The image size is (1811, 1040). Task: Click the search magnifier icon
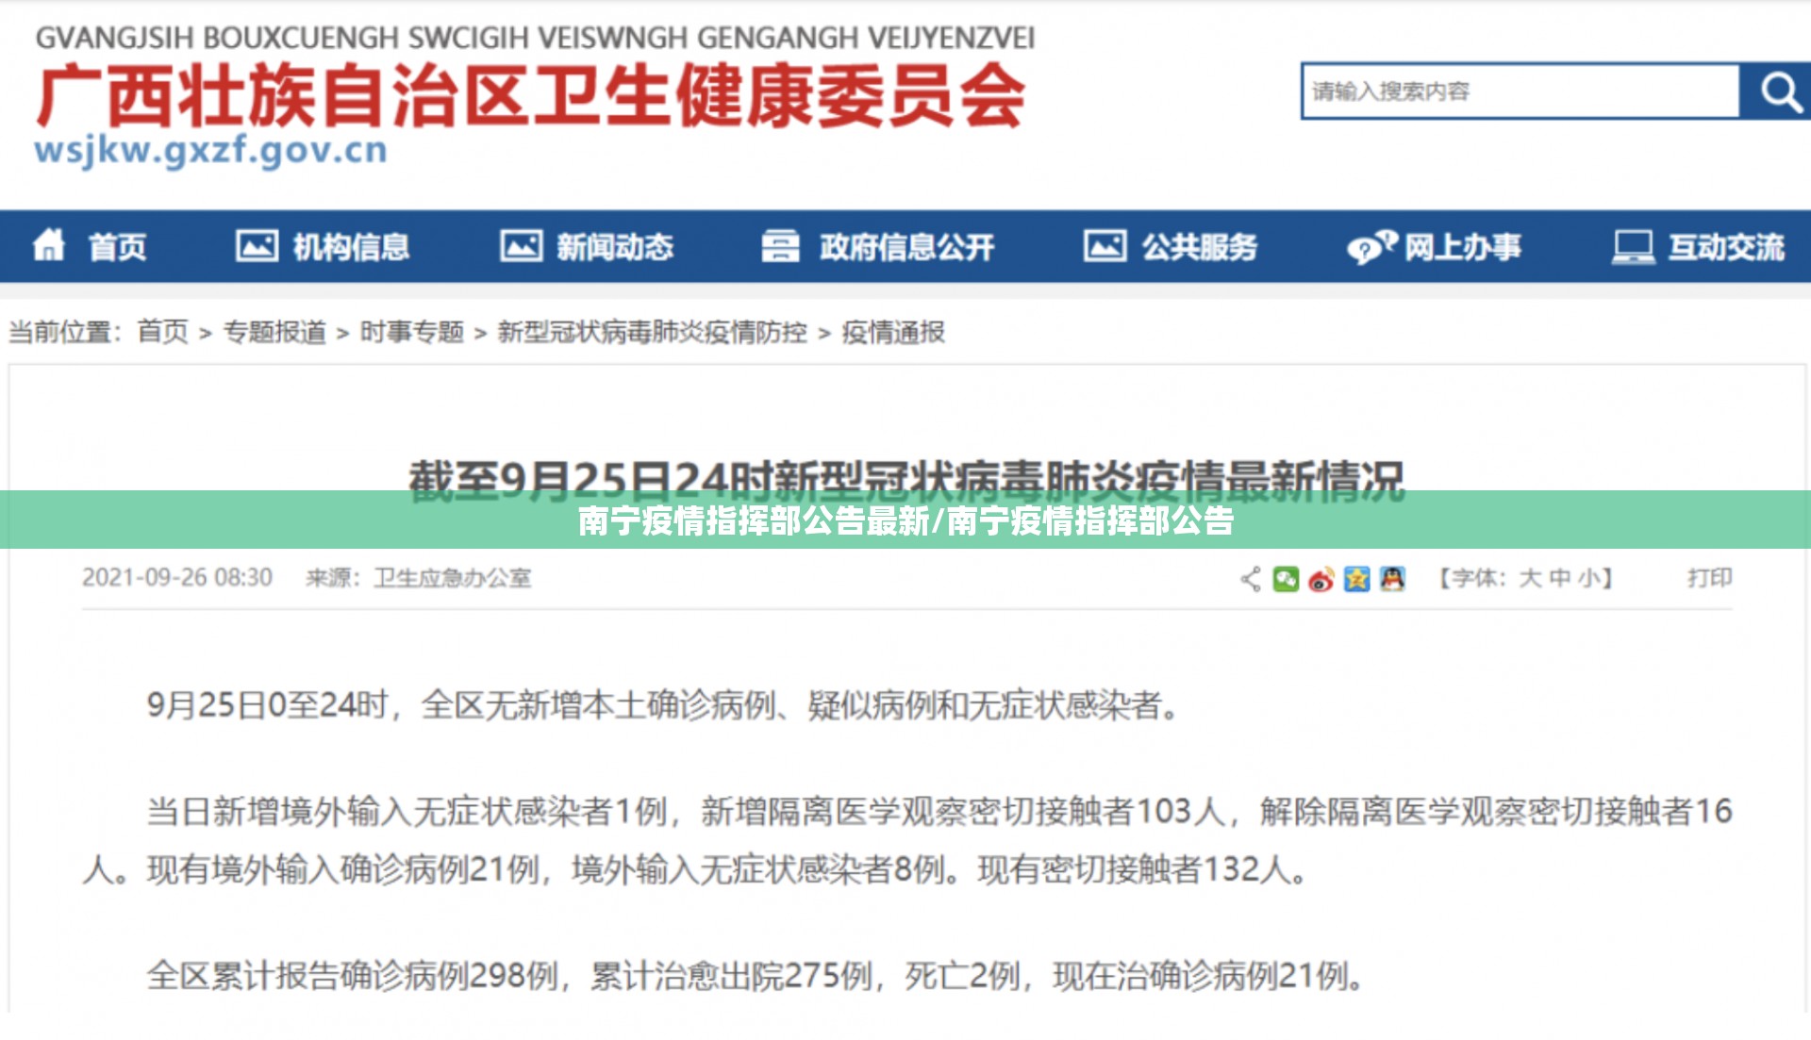pyautogui.click(x=1778, y=91)
